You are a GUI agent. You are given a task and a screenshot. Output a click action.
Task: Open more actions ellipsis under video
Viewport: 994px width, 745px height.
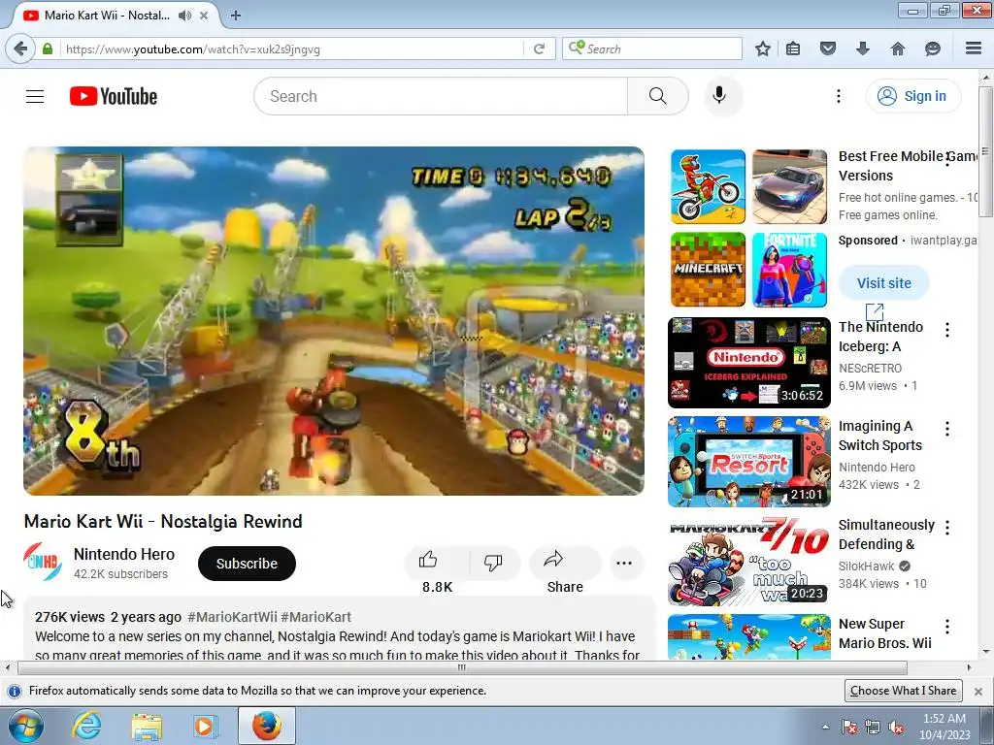tap(624, 564)
